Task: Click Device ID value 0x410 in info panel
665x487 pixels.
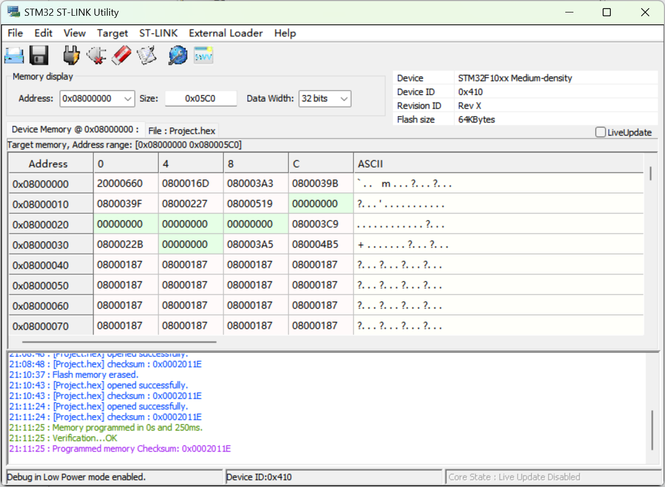Action: click(470, 92)
